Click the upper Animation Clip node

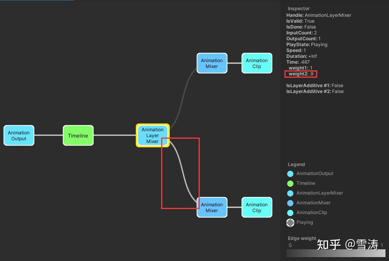[256, 63]
